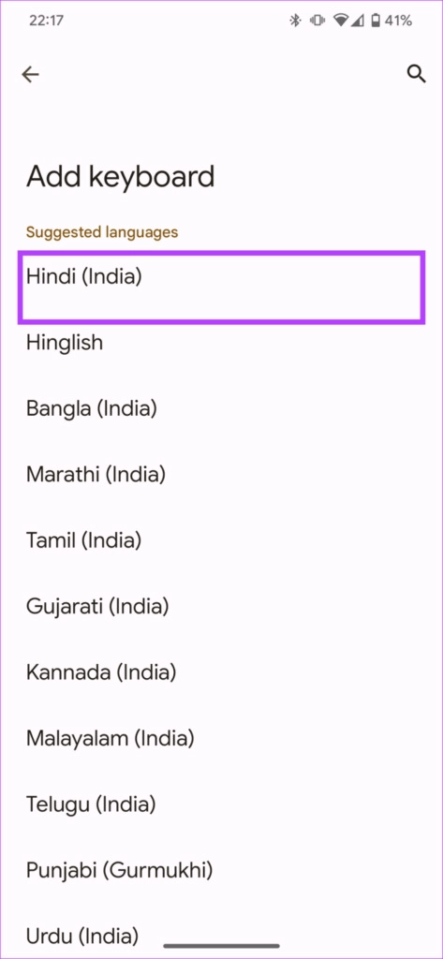Tap the bottom navigation gesture bar
443x959 pixels.
click(x=221, y=946)
